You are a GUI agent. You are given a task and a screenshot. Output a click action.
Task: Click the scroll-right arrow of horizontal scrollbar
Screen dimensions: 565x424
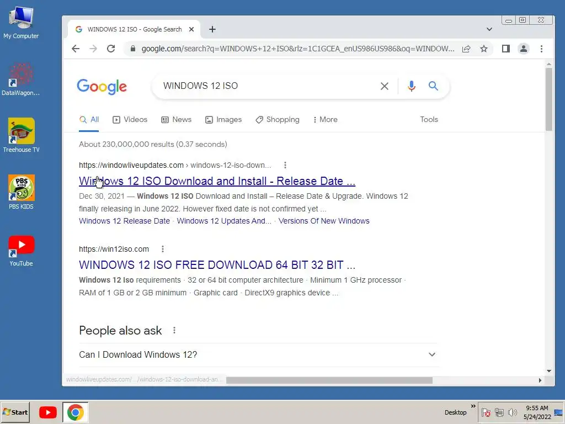tap(540, 380)
